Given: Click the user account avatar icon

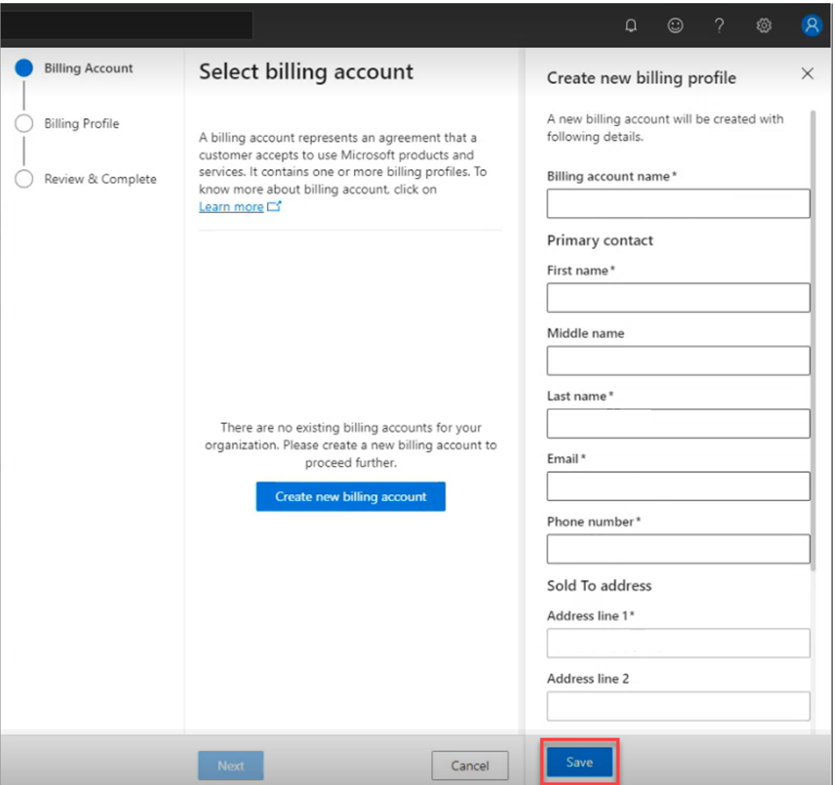Looking at the screenshot, I should pos(811,26).
